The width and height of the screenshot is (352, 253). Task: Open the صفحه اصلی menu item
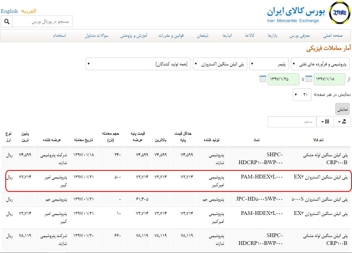(x=333, y=36)
